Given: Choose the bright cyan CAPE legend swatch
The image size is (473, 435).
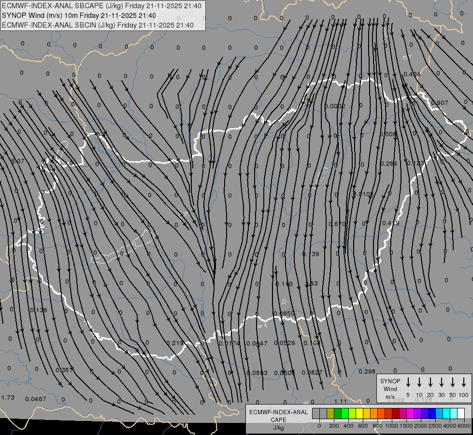Looking at the screenshot, I should (x=446, y=414).
